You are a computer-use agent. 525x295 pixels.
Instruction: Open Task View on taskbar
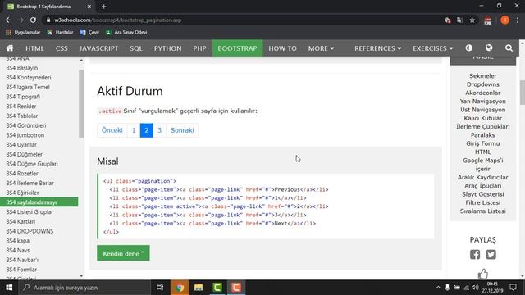tap(160, 288)
